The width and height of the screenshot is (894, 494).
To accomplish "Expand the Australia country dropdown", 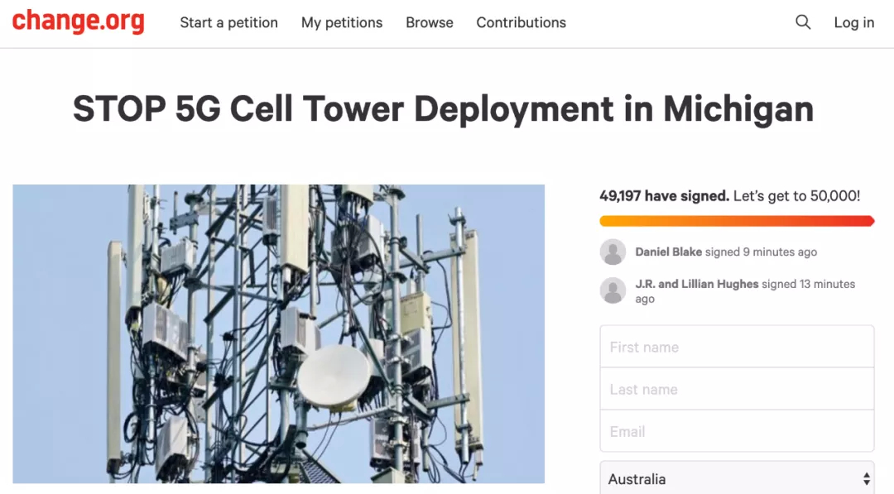I will pos(737,478).
